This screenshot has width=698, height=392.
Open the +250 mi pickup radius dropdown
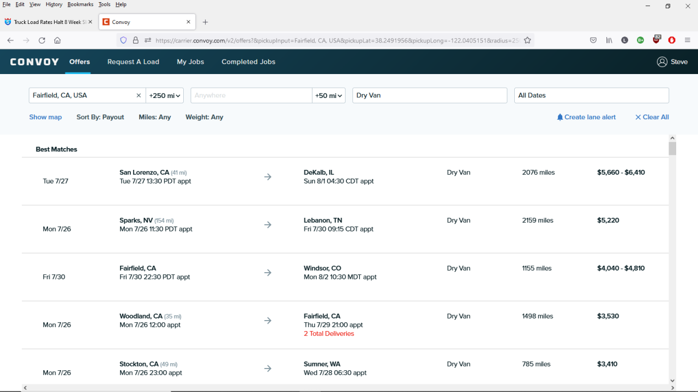point(165,95)
